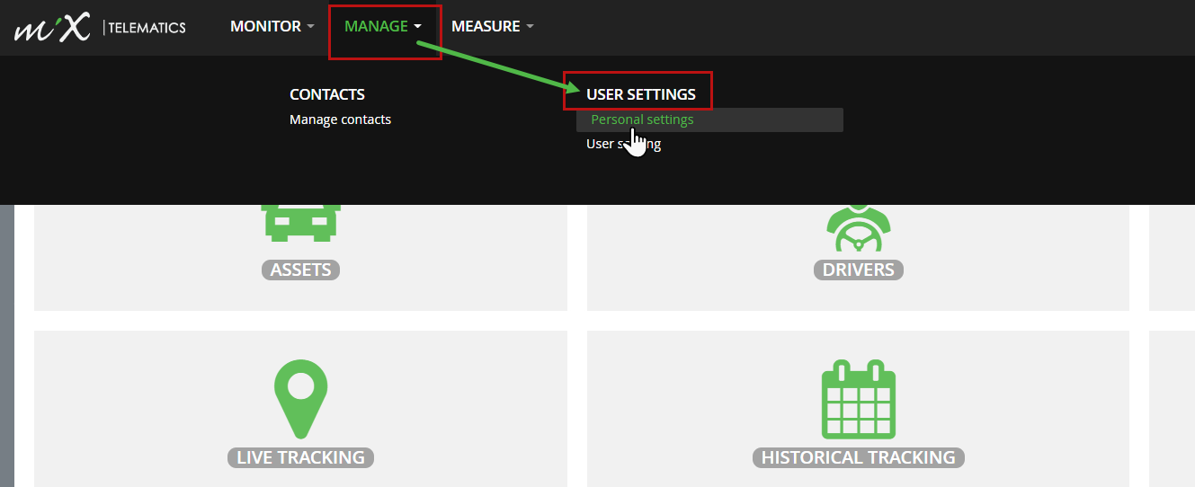Open the green car Assets icon
This screenshot has width=1195, height=487.
pos(301,224)
